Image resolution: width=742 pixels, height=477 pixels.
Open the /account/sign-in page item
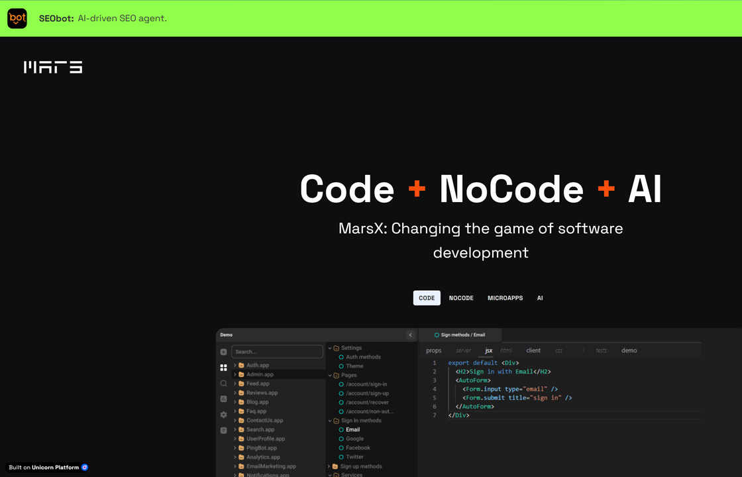(x=366, y=384)
